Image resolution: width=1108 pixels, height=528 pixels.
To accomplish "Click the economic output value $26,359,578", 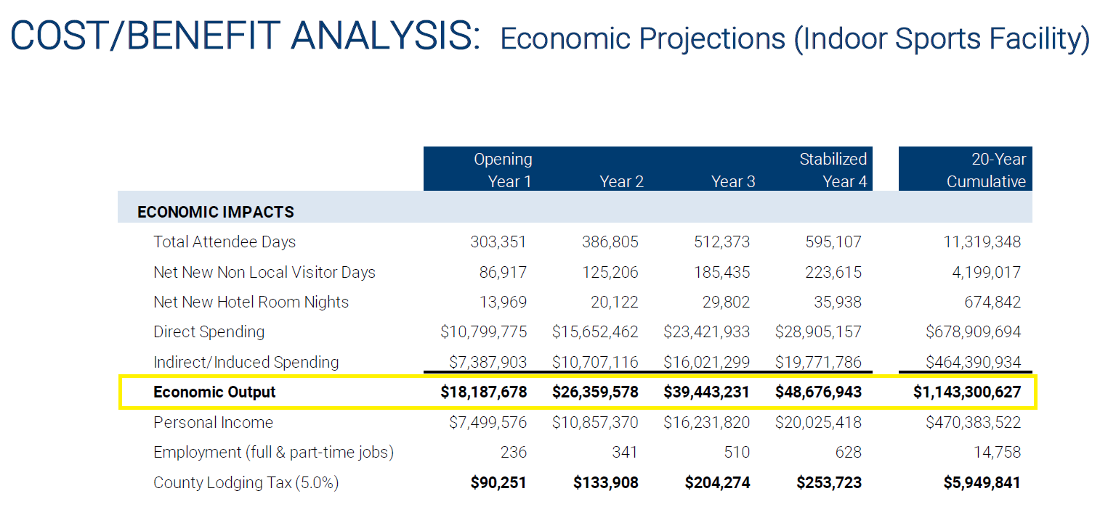I will [x=595, y=392].
